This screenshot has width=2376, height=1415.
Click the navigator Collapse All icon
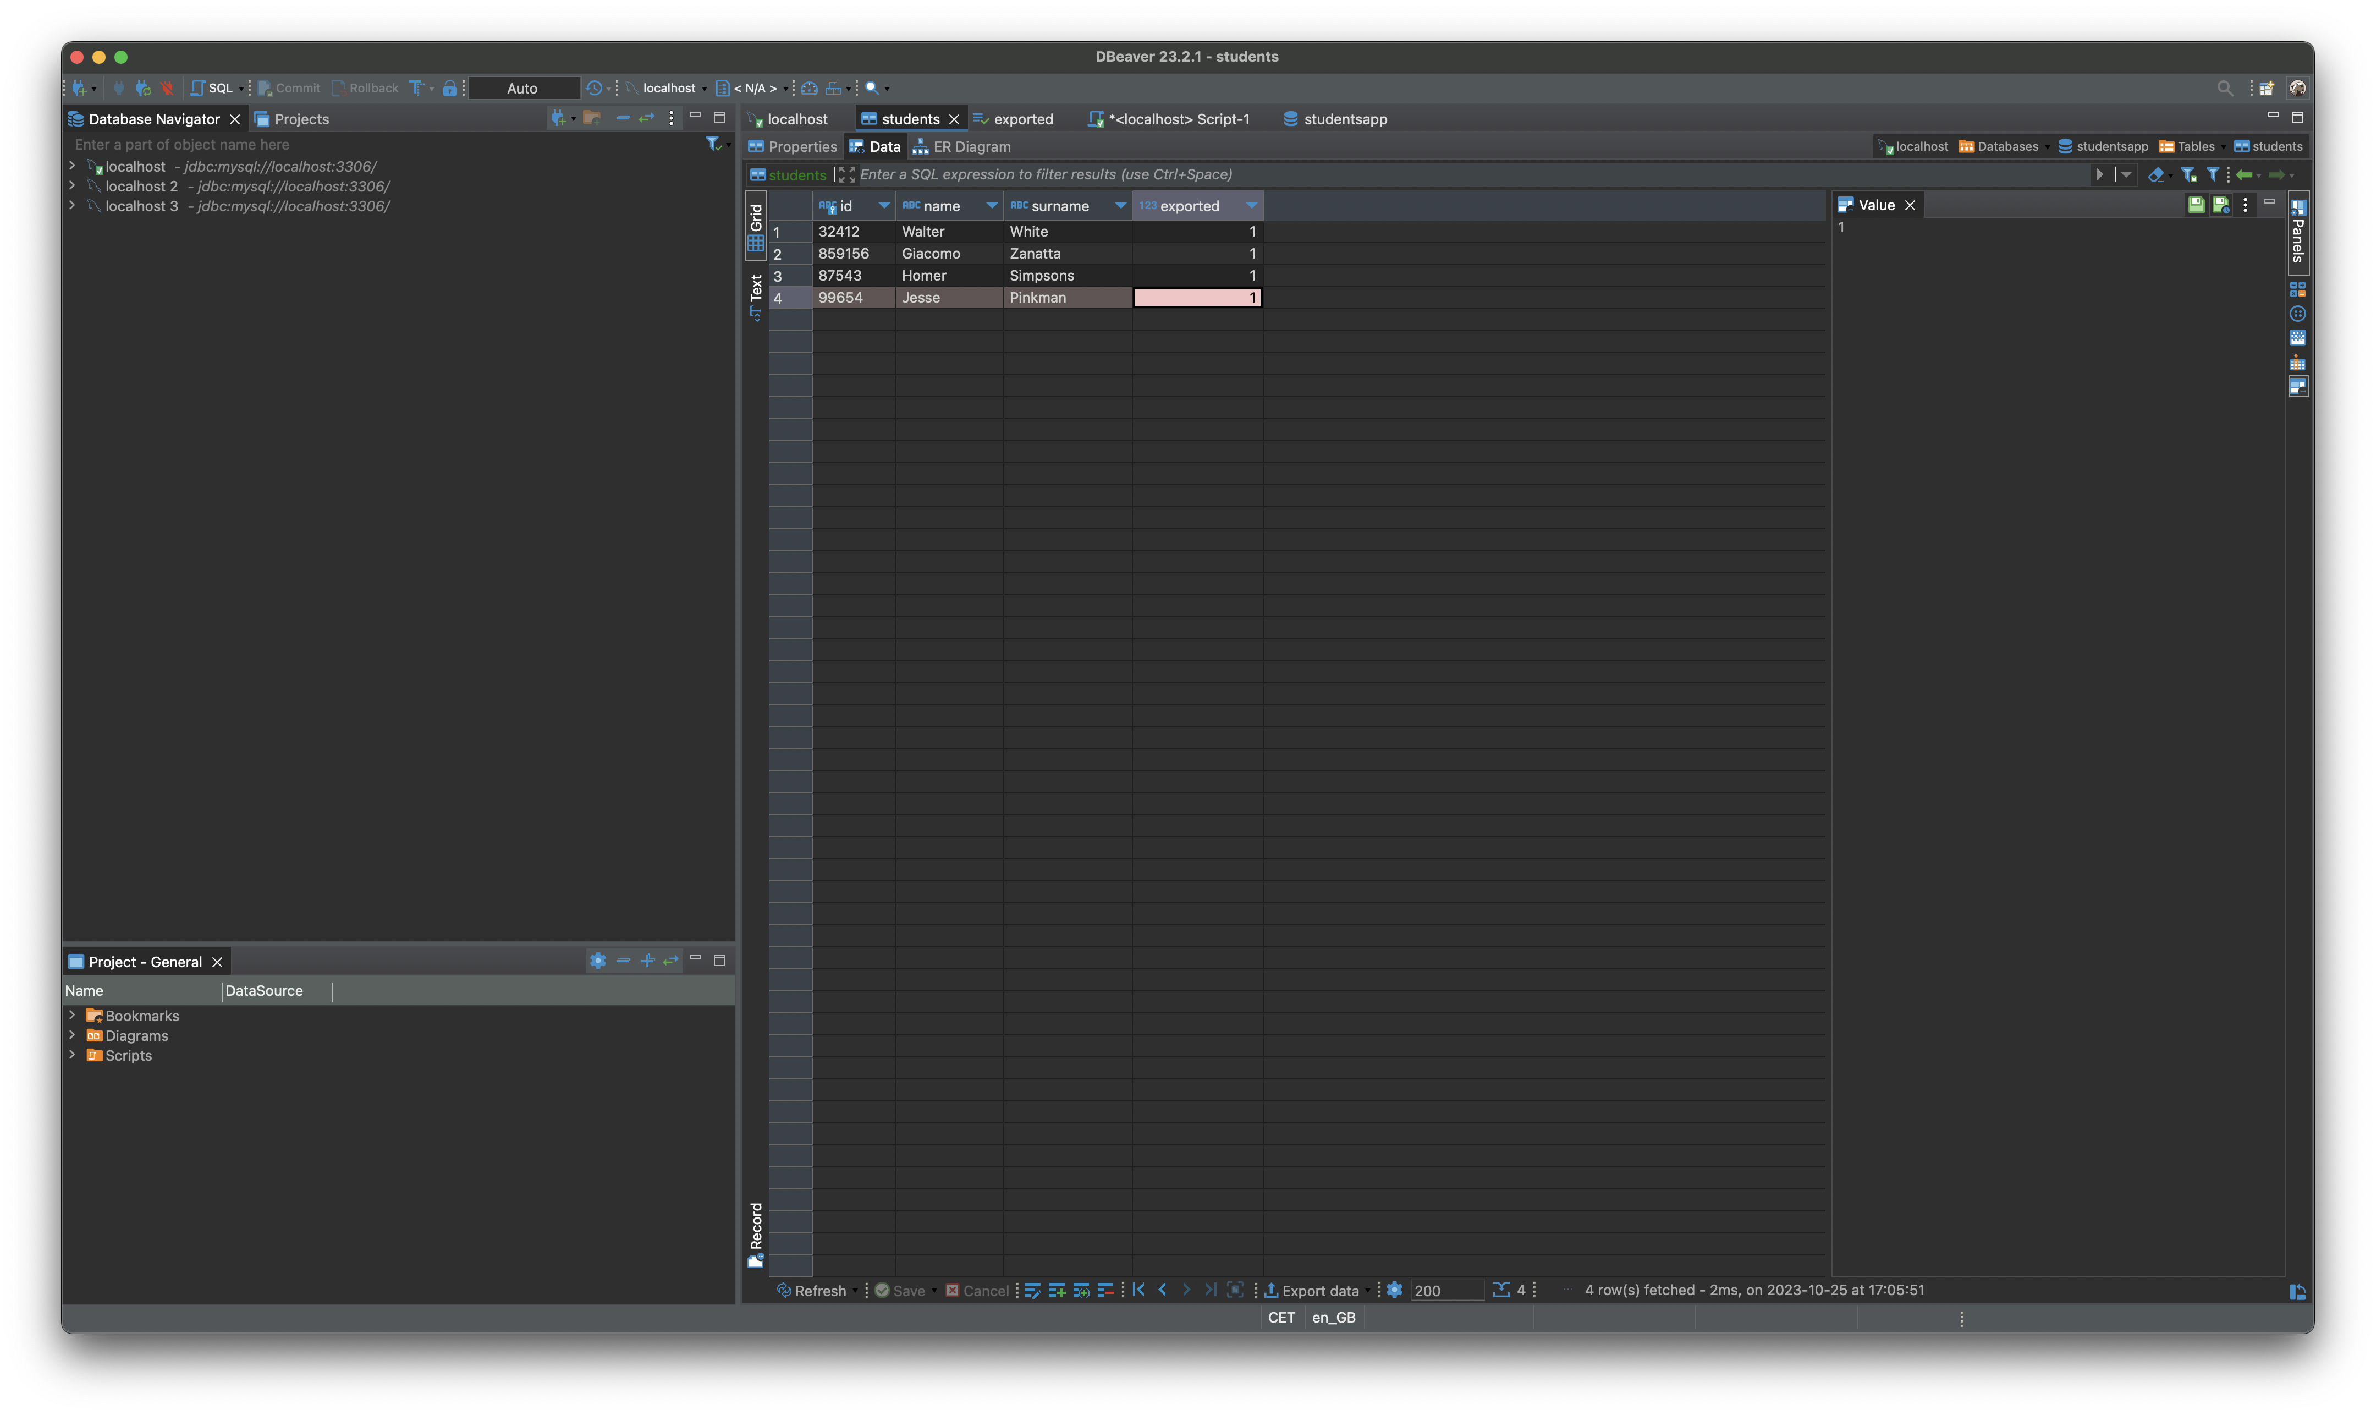pyautogui.click(x=623, y=118)
